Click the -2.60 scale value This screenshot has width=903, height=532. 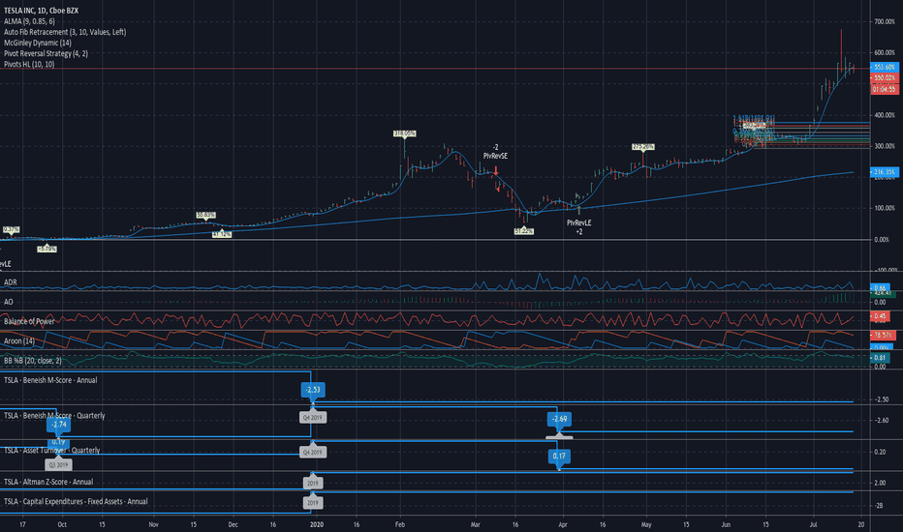click(881, 421)
